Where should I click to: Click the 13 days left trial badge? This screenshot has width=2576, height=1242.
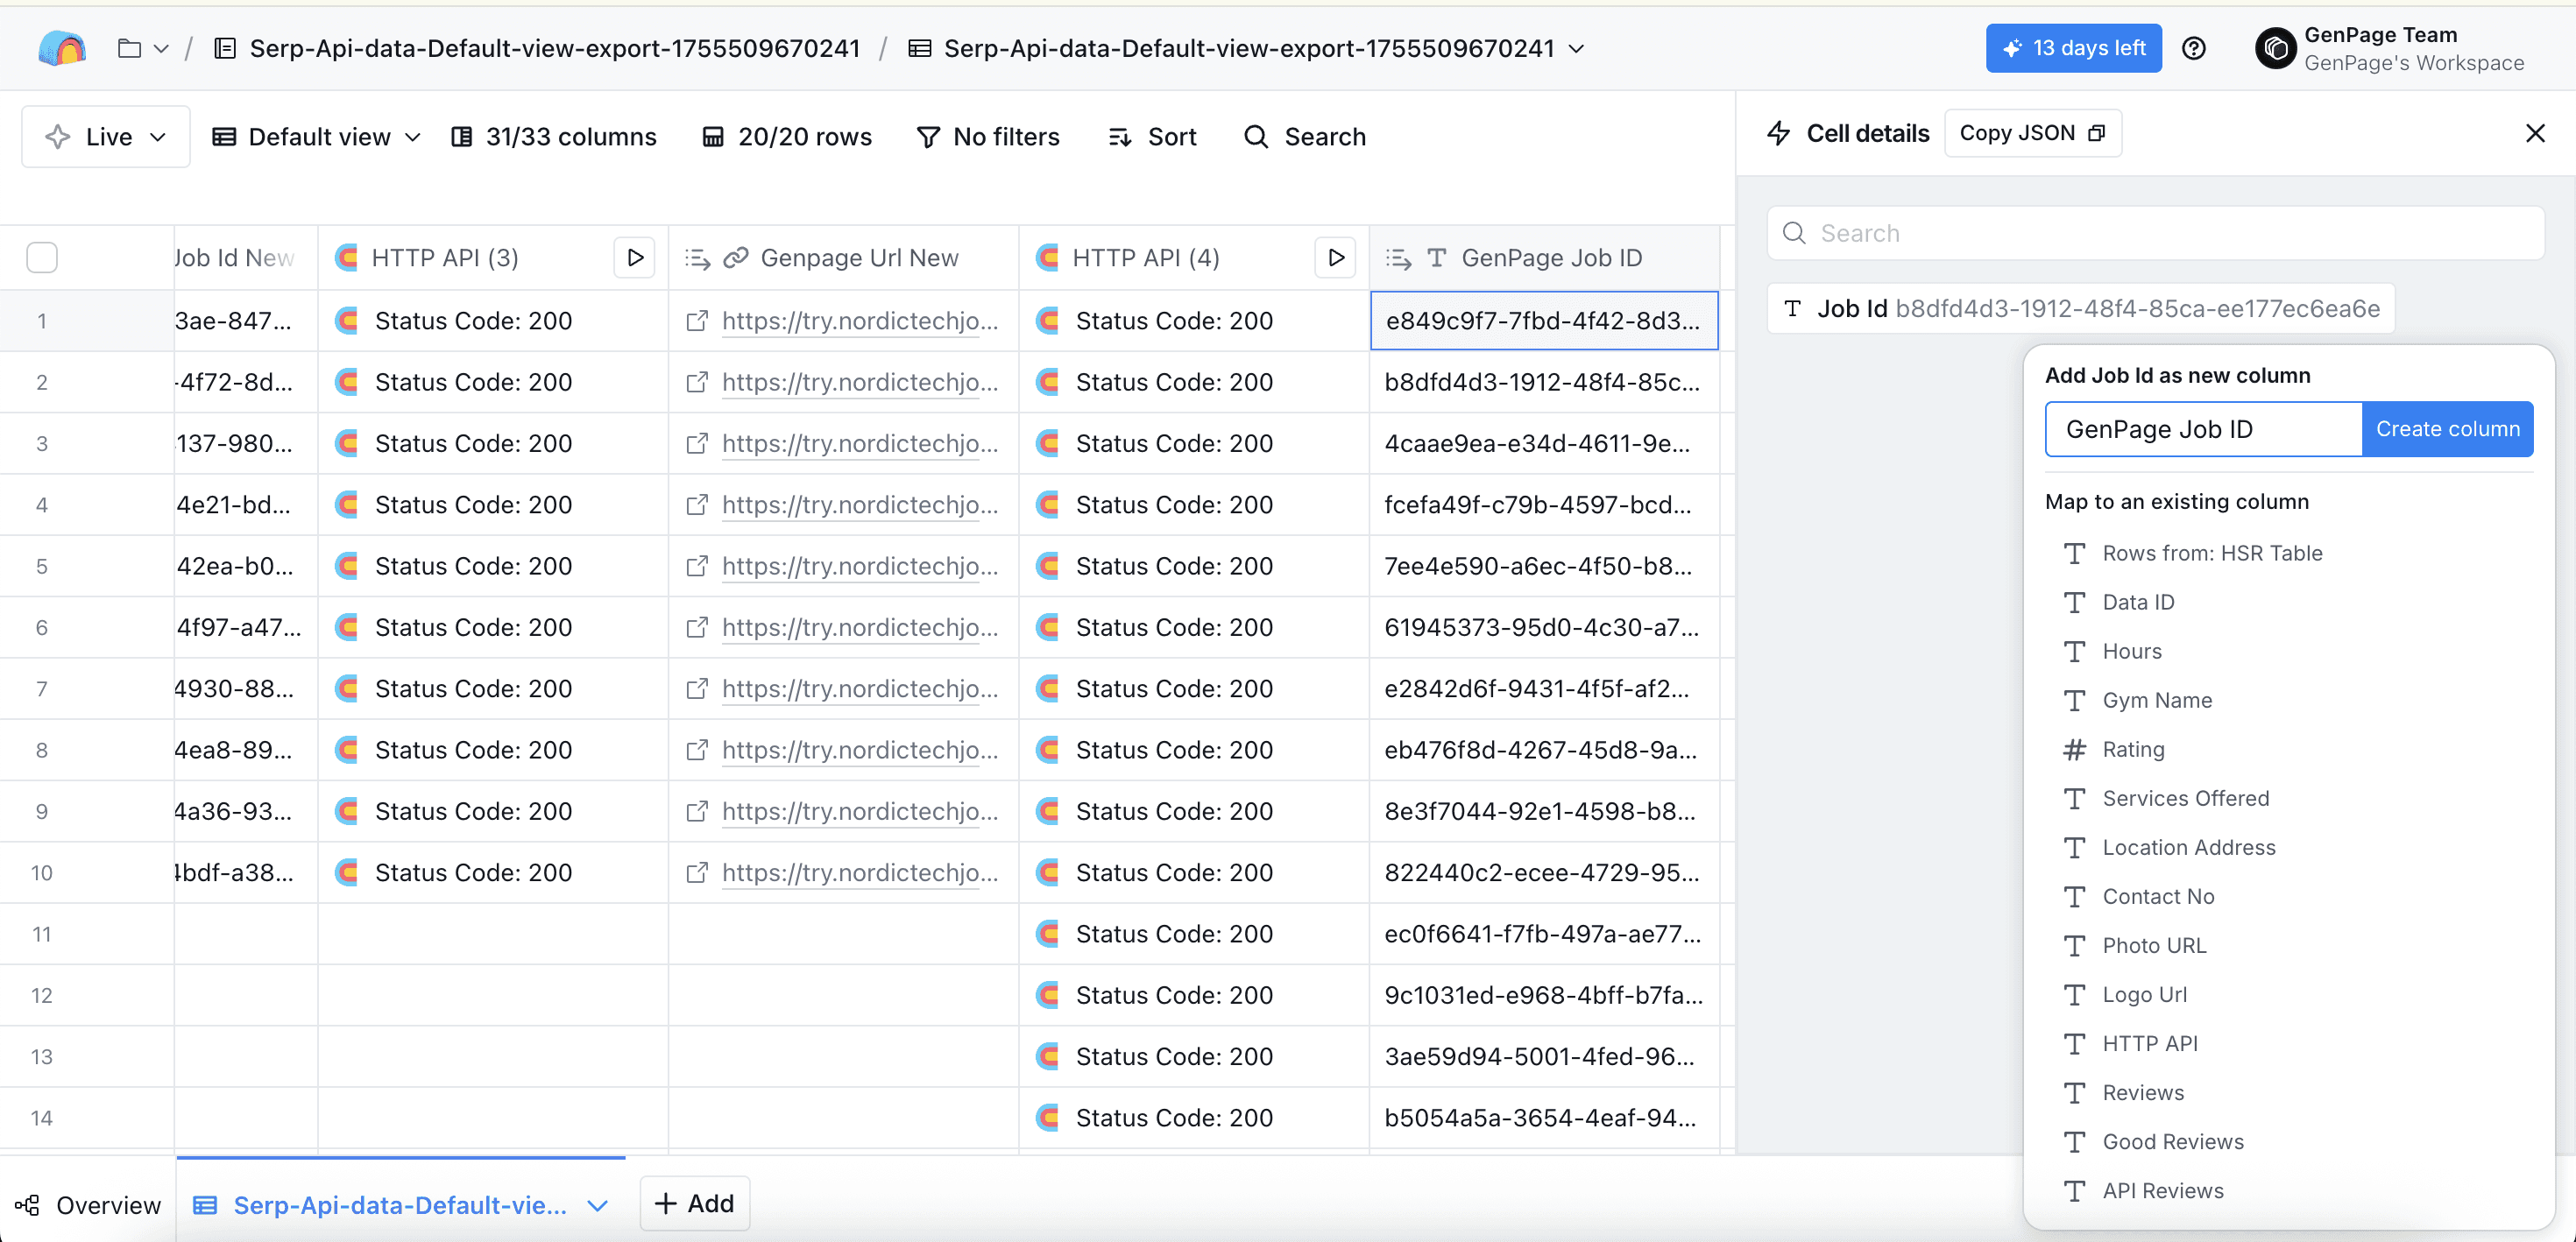(2073, 48)
